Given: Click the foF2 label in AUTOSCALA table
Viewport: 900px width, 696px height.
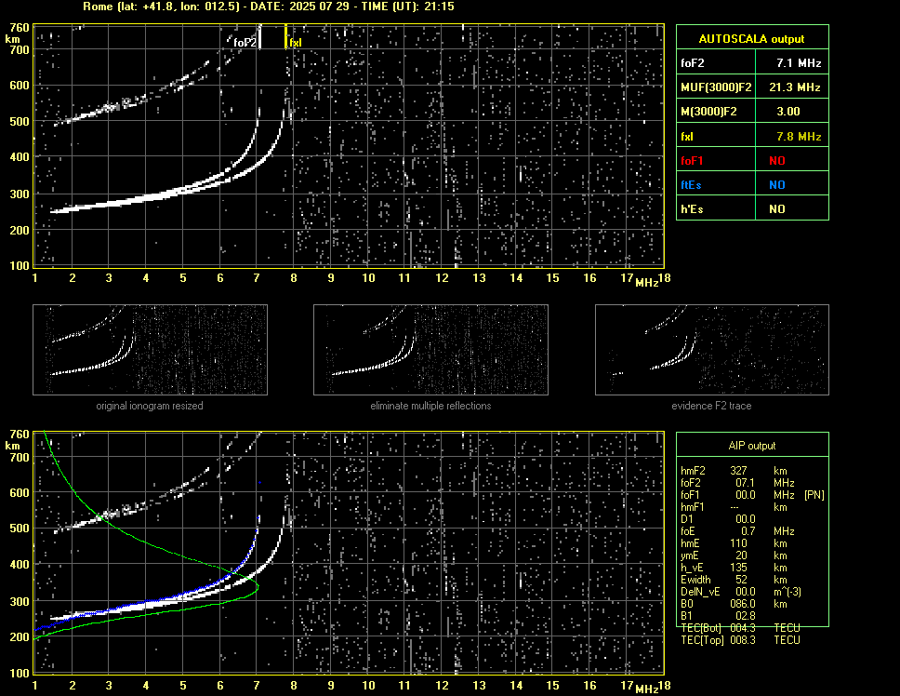Looking at the screenshot, I should pyautogui.click(x=693, y=63).
